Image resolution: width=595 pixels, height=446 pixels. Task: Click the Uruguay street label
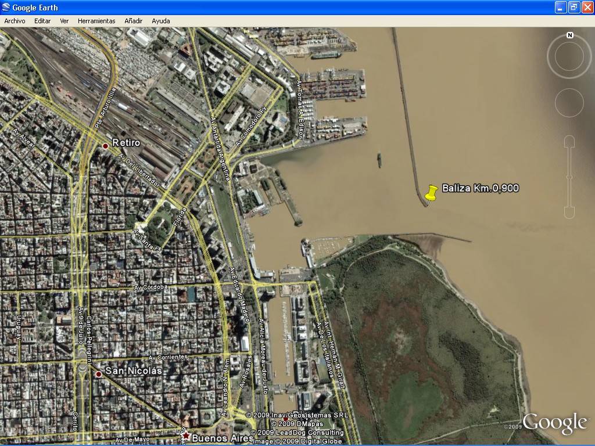19,327
